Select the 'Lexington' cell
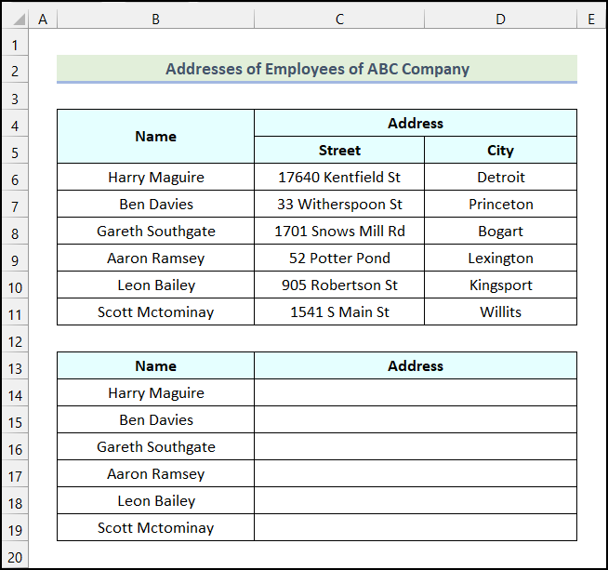 [x=500, y=258]
